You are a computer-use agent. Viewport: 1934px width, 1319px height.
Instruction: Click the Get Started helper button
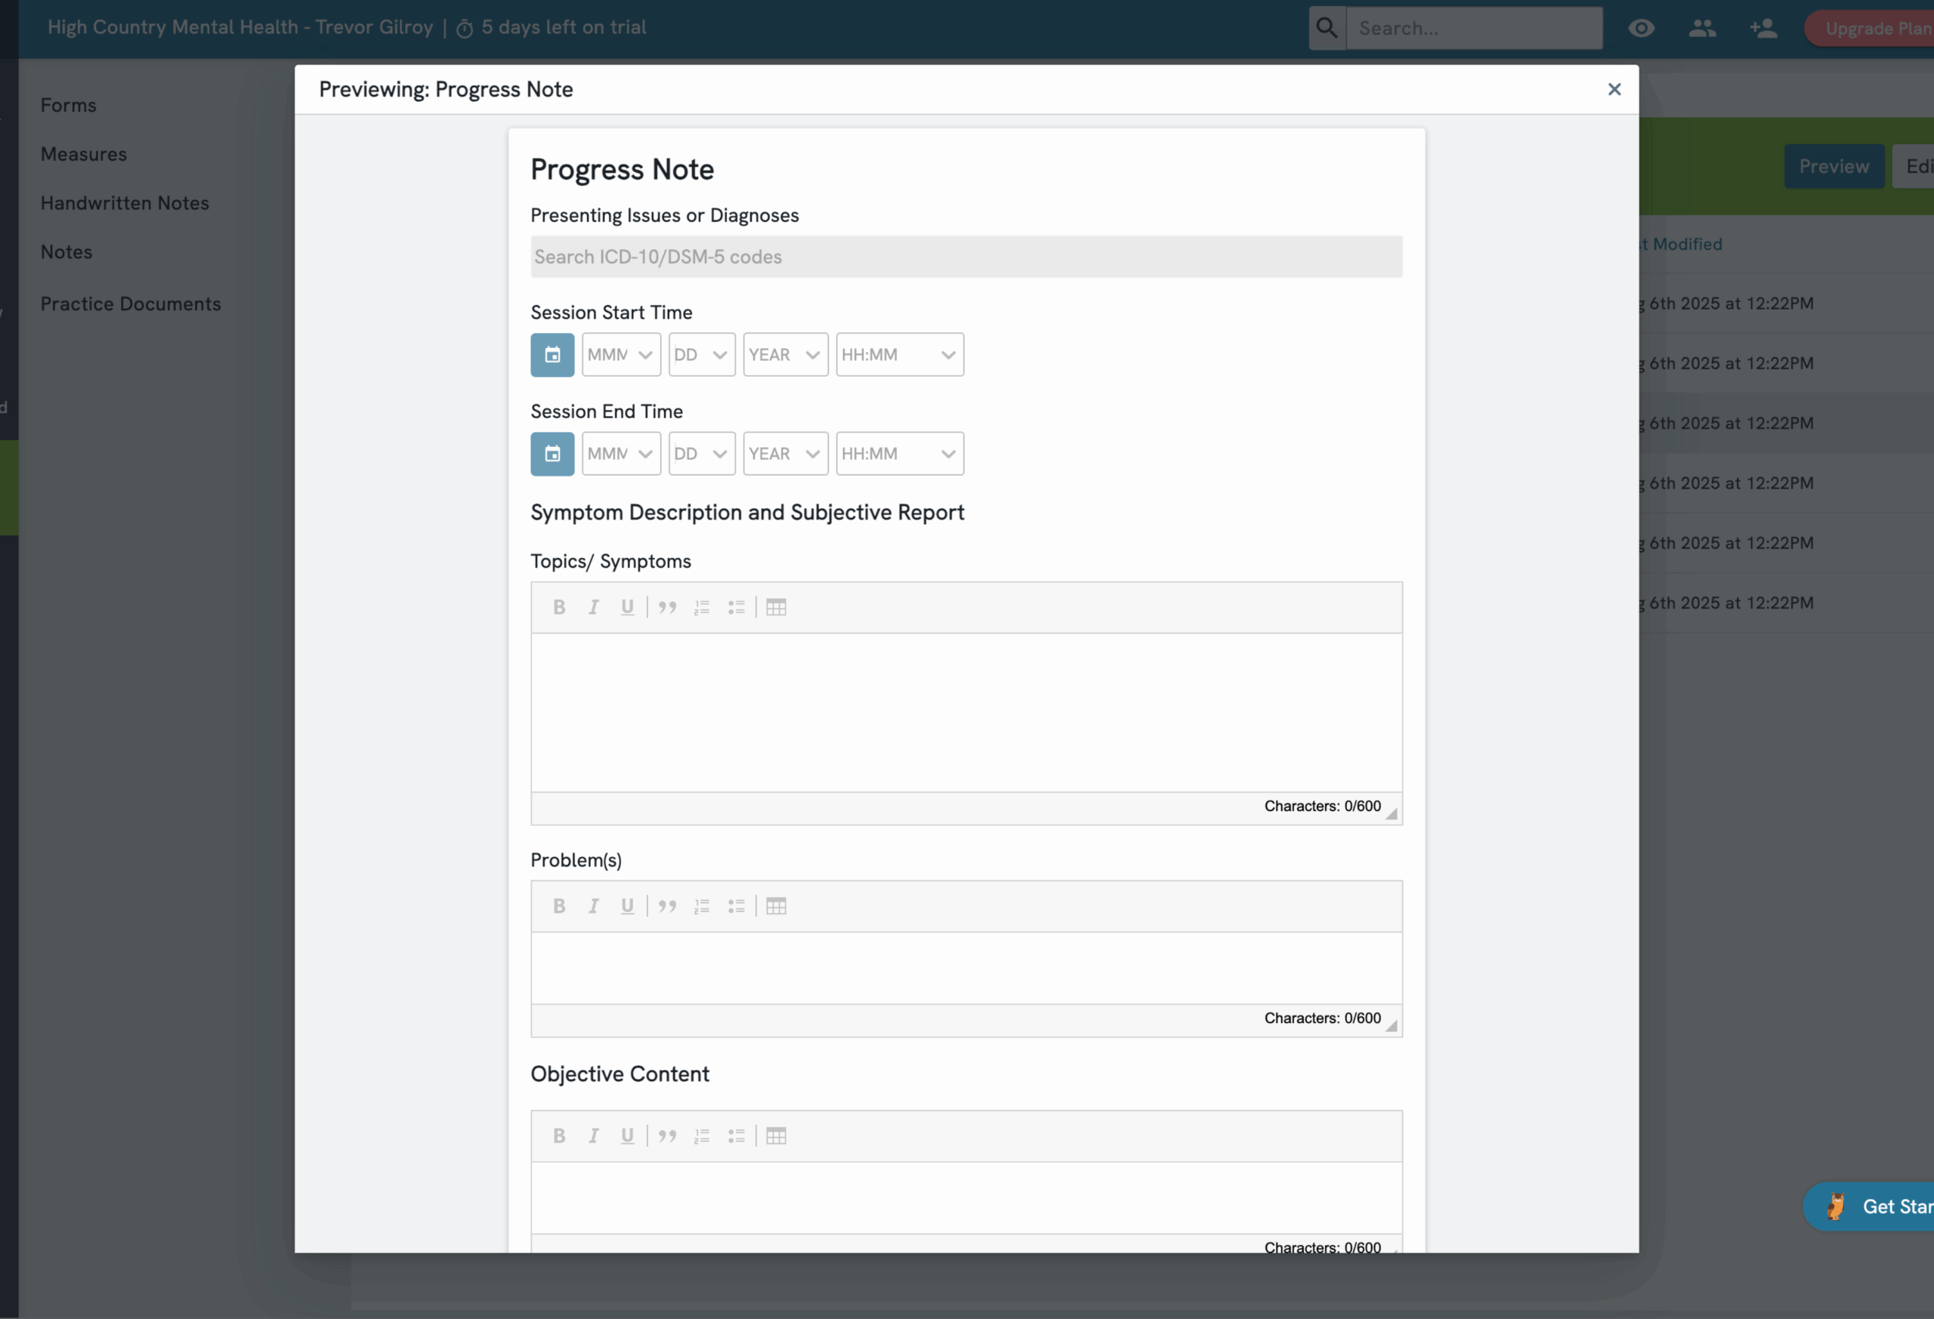click(1869, 1207)
